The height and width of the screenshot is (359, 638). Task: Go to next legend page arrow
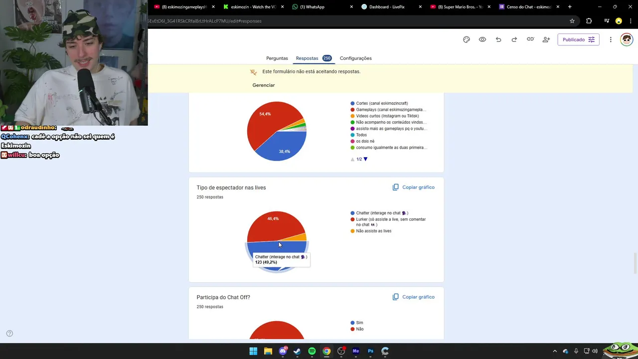tap(365, 159)
